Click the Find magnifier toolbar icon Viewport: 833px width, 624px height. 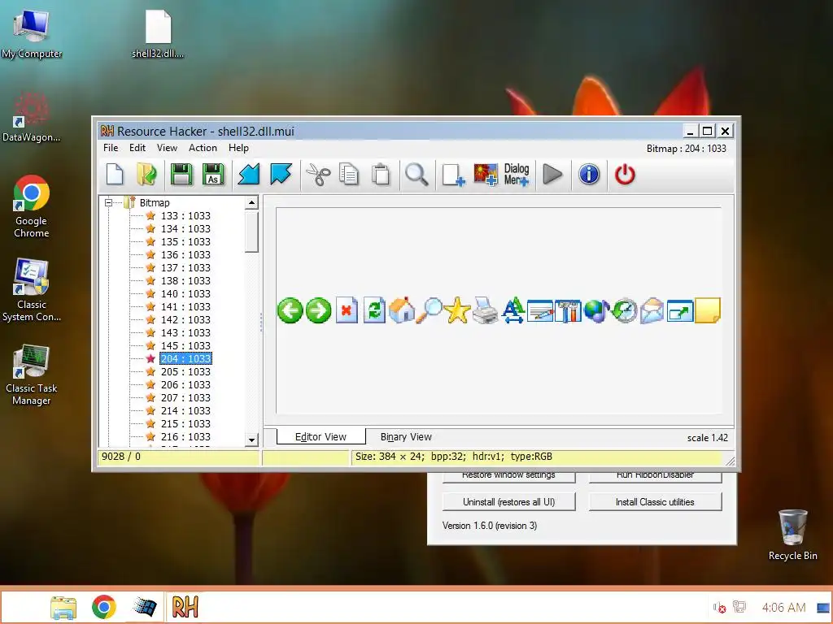(416, 175)
